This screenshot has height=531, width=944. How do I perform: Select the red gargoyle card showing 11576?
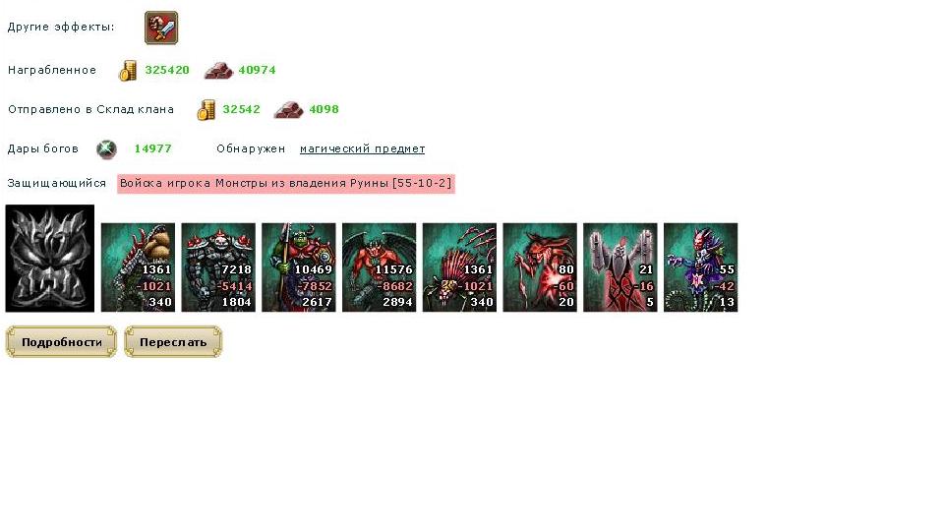click(380, 267)
